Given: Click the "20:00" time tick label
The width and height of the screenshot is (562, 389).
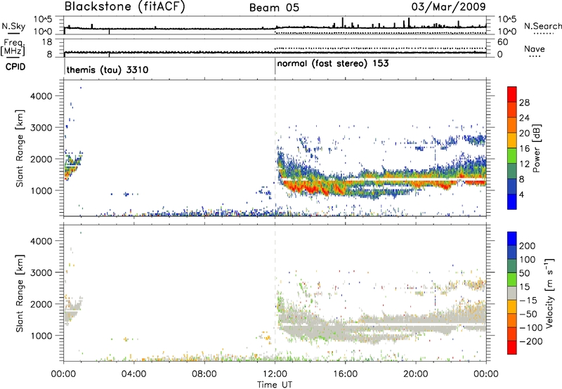Looking at the screenshot, I should pyautogui.click(x=415, y=374).
